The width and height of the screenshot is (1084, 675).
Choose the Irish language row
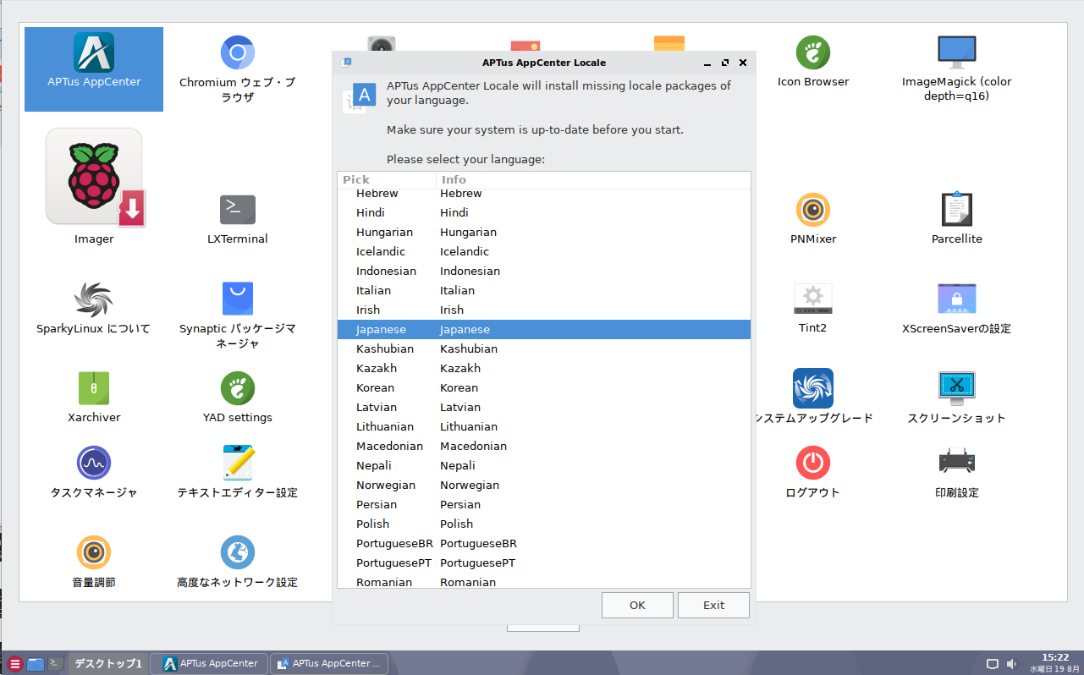pyautogui.click(x=544, y=310)
